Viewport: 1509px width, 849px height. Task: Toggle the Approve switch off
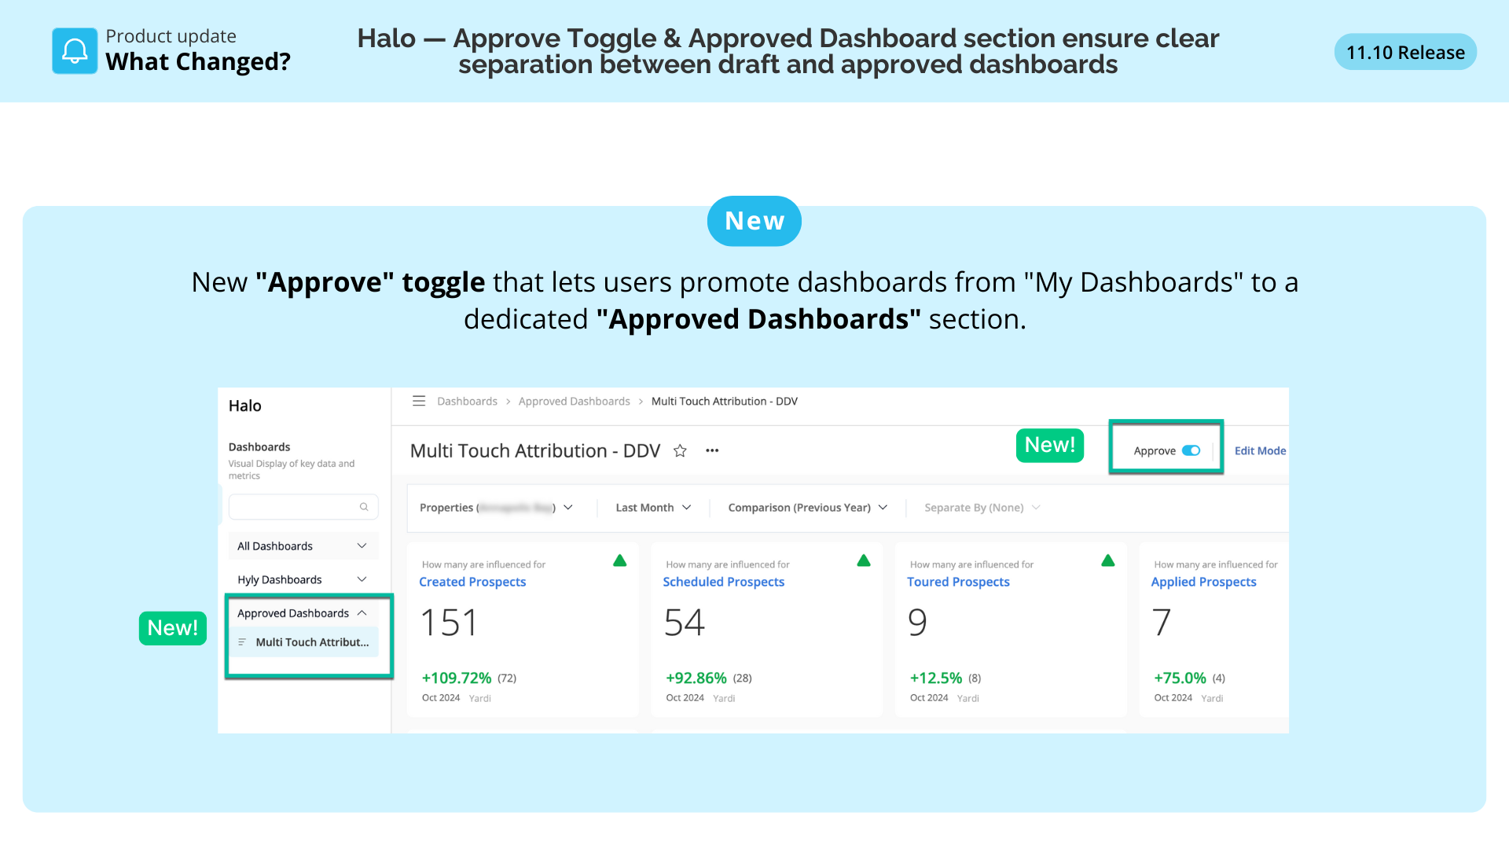click(x=1191, y=451)
